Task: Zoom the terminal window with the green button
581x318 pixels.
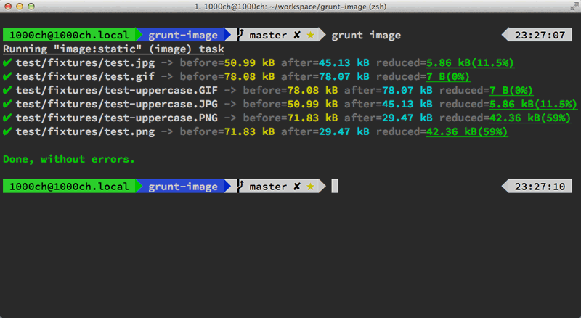Action: 38,8
